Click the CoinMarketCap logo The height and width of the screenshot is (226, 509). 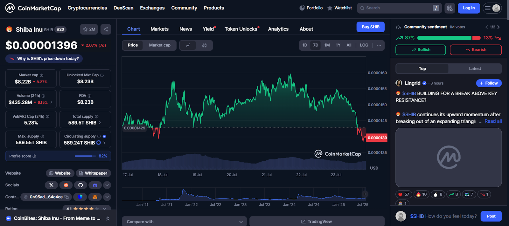click(33, 8)
